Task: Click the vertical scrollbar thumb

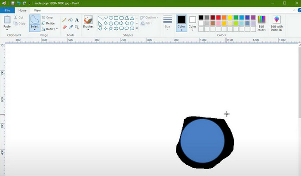Action: (299, 83)
